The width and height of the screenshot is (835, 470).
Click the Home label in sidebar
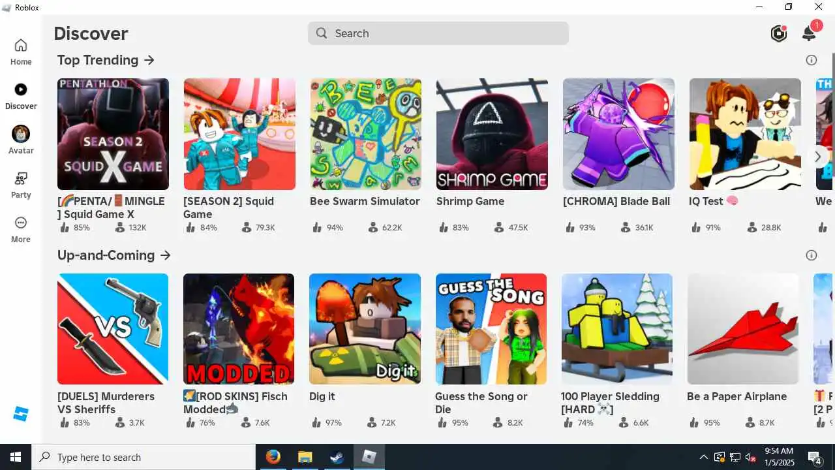pyautogui.click(x=21, y=62)
